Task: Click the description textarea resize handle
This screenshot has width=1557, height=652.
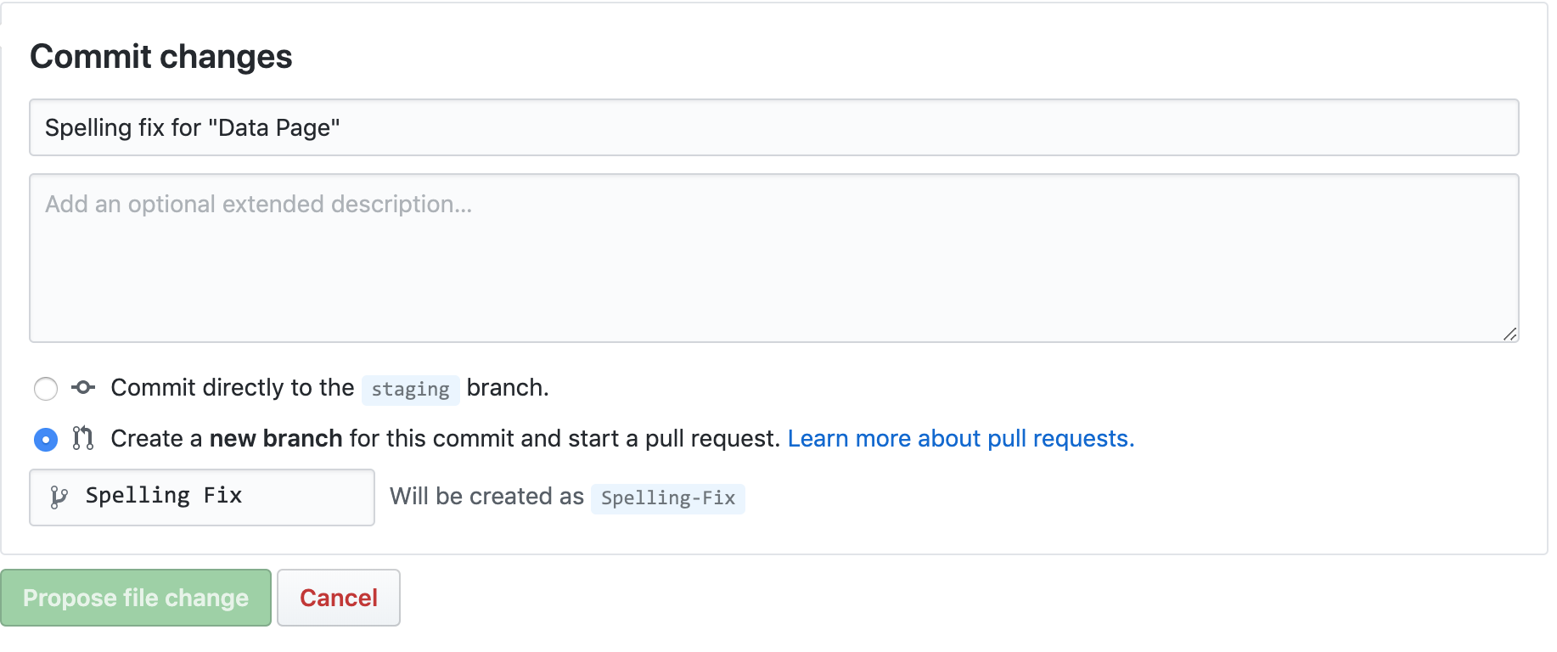Action: click(1509, 334)
